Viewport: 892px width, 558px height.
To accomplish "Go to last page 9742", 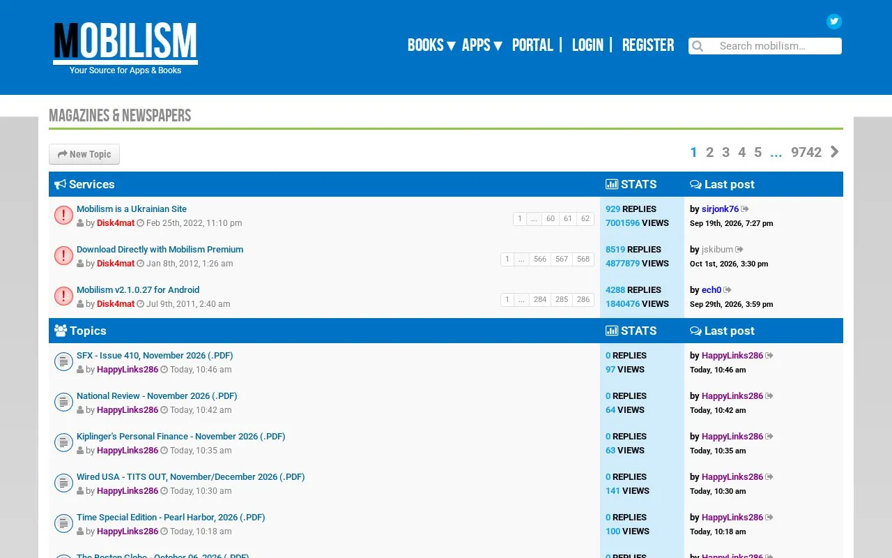I will [806, 152].
